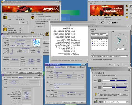Open the month dropdown showing Február
132x105 pixels.
(x=98, y=34)
